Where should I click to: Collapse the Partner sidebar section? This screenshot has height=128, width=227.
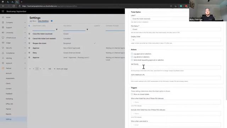(x=25, y=68)
